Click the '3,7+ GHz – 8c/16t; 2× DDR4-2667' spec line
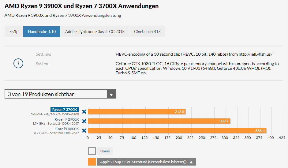 (x=56, y=124)
